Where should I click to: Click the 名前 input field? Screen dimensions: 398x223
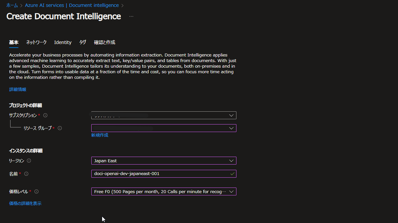[164, 174]
